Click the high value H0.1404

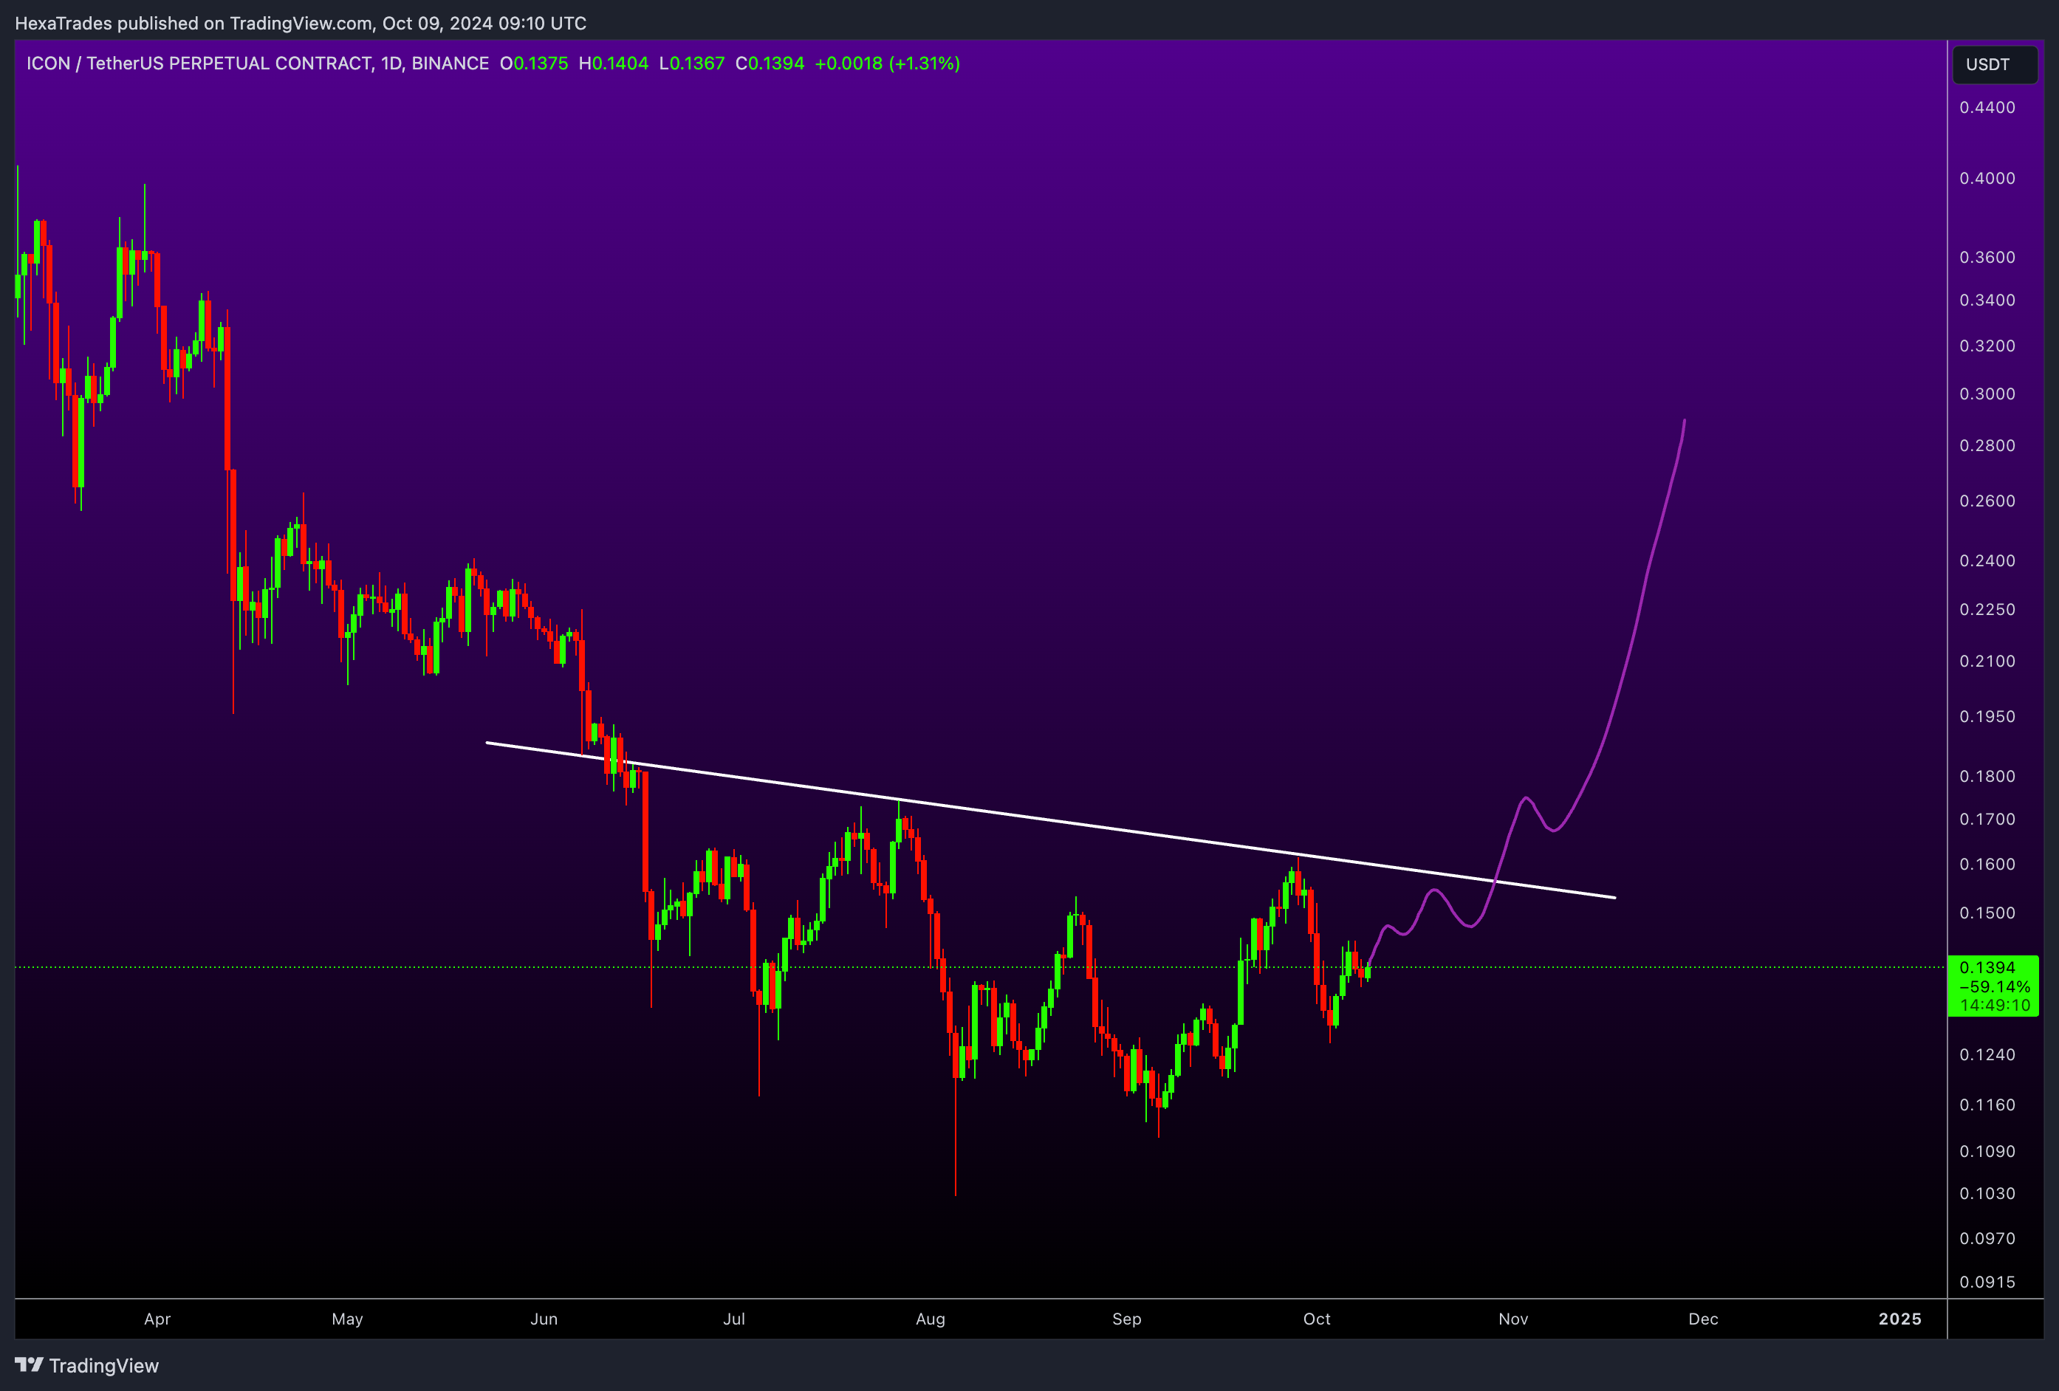click(x=613, y=63)
